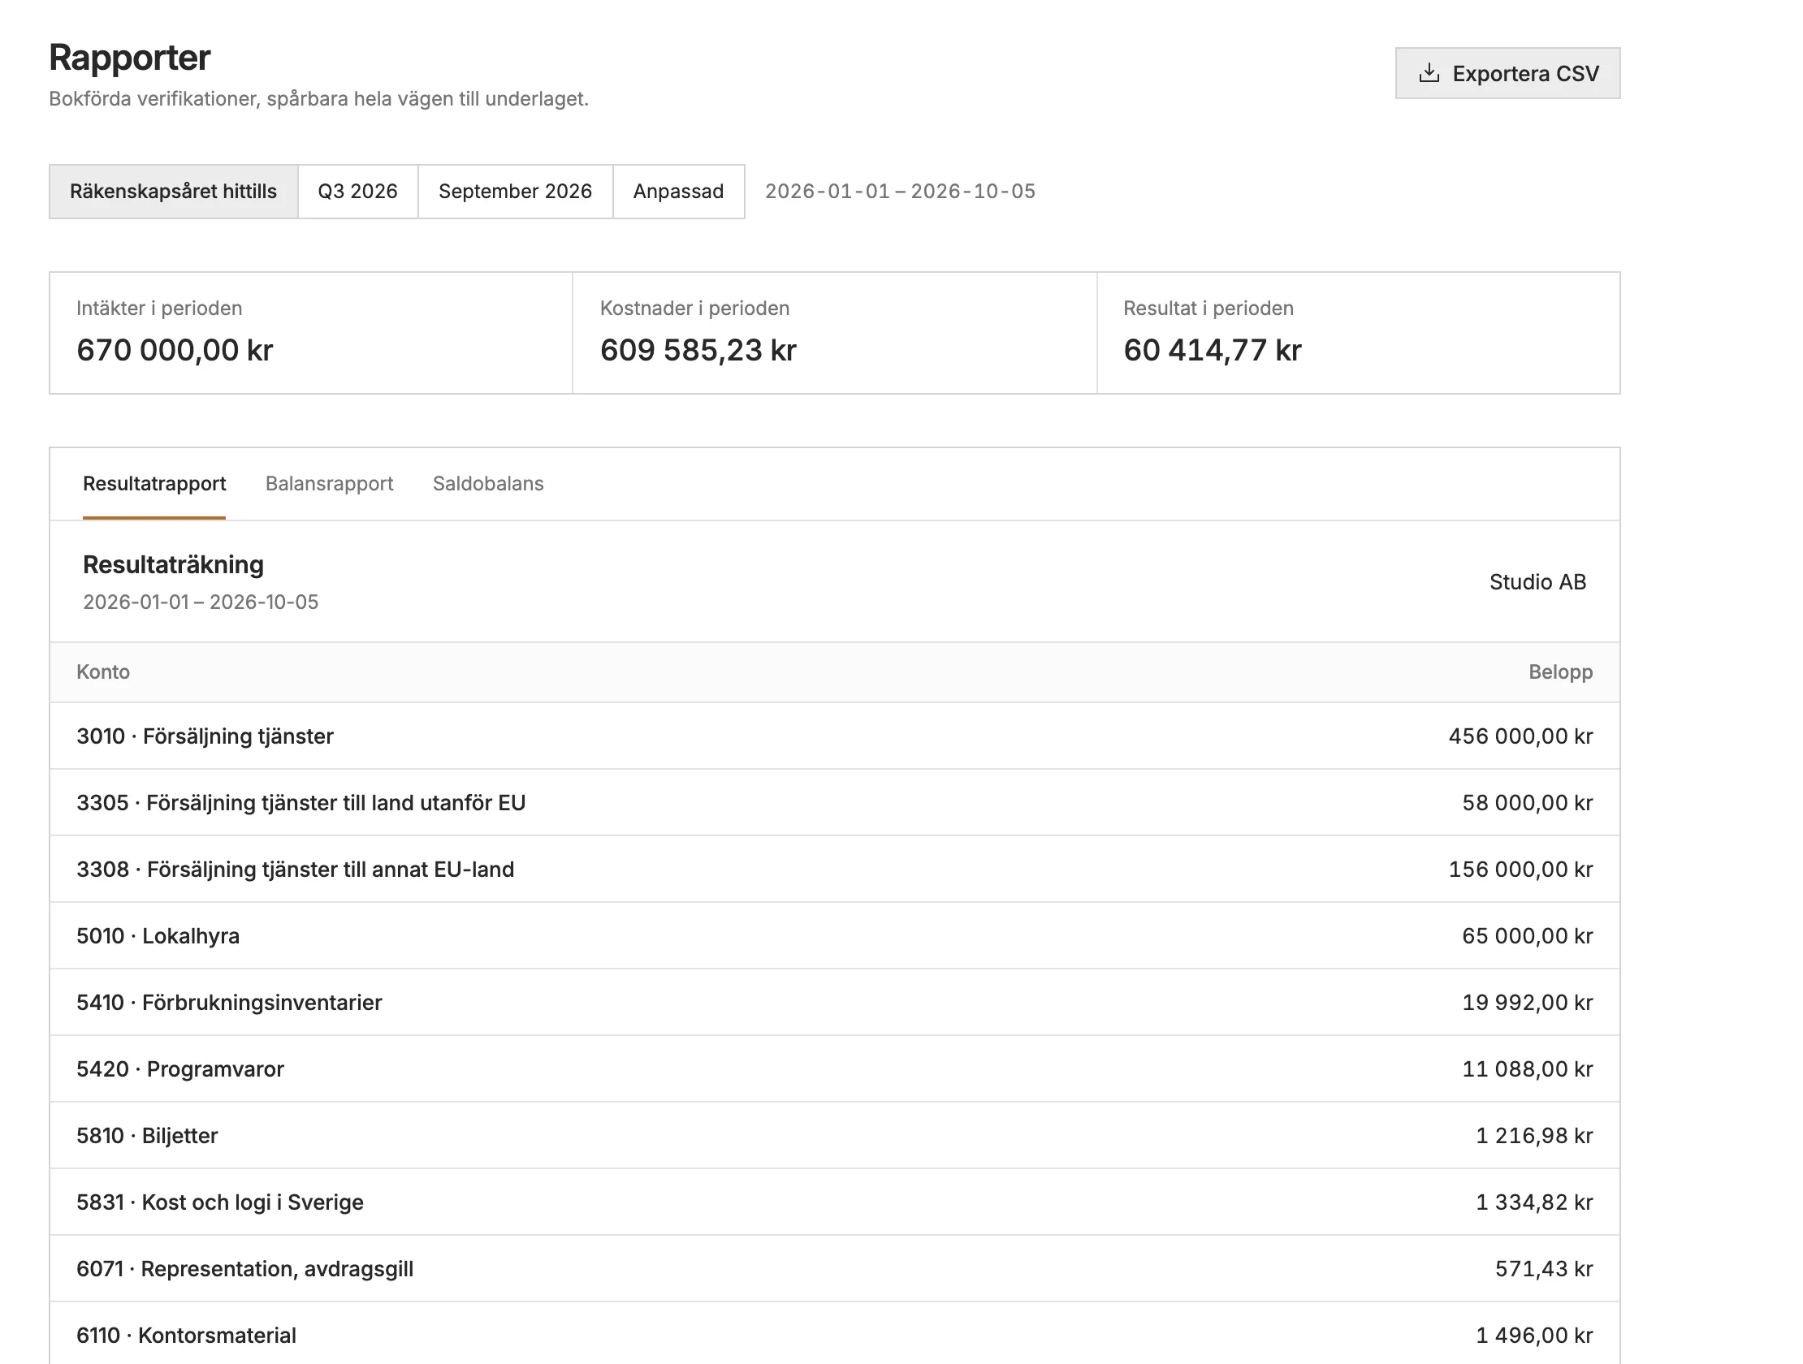This screenshot has width=1803, height=1364.
Task: Click the Intäkter i perioden value 670 000,00 kr
Action: tap(175, 351)
